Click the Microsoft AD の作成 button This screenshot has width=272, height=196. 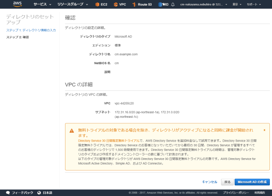pyautogui.click(x=252, y=182)
